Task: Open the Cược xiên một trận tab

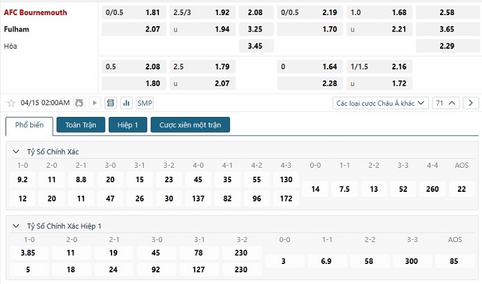Action: [190, 125]
